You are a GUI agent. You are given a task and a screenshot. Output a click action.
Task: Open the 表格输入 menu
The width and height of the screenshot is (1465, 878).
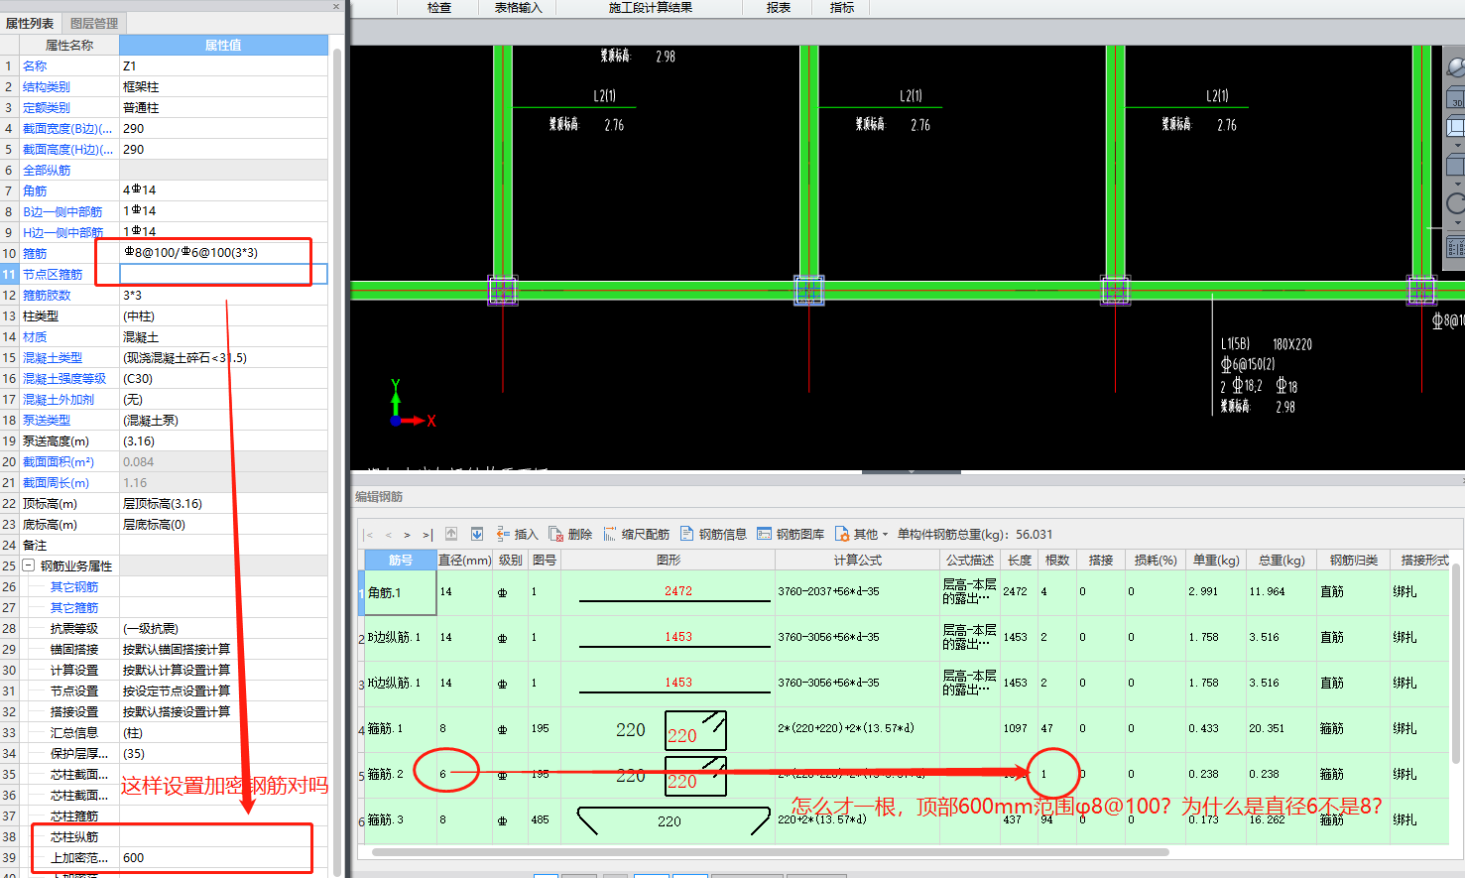[x=518, y=8]
